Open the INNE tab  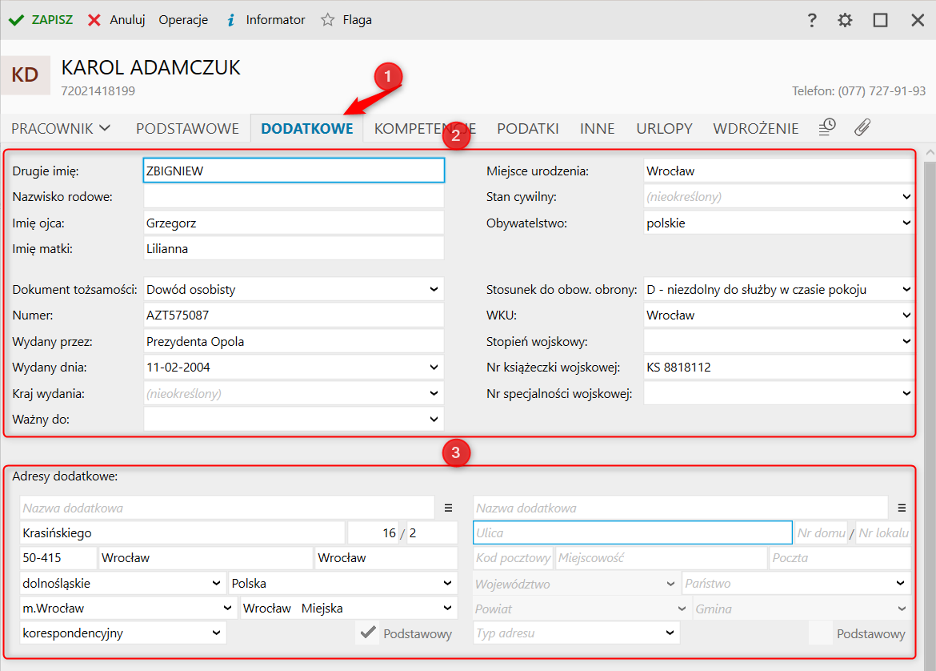[x=597, y=128]
